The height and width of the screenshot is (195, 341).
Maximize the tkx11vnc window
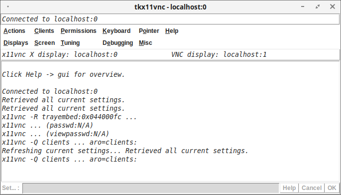click(x=318, y=7)
